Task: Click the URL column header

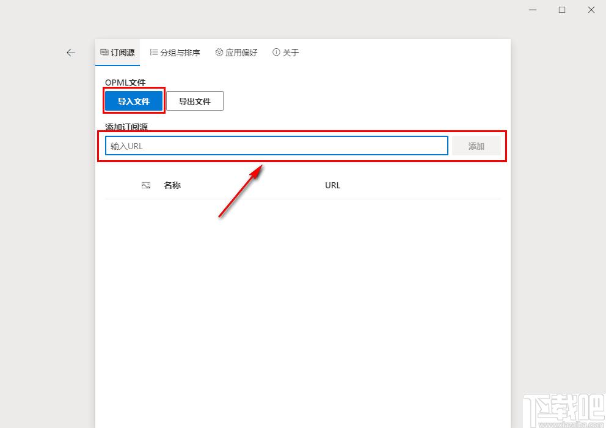Action: coord(333,185)
